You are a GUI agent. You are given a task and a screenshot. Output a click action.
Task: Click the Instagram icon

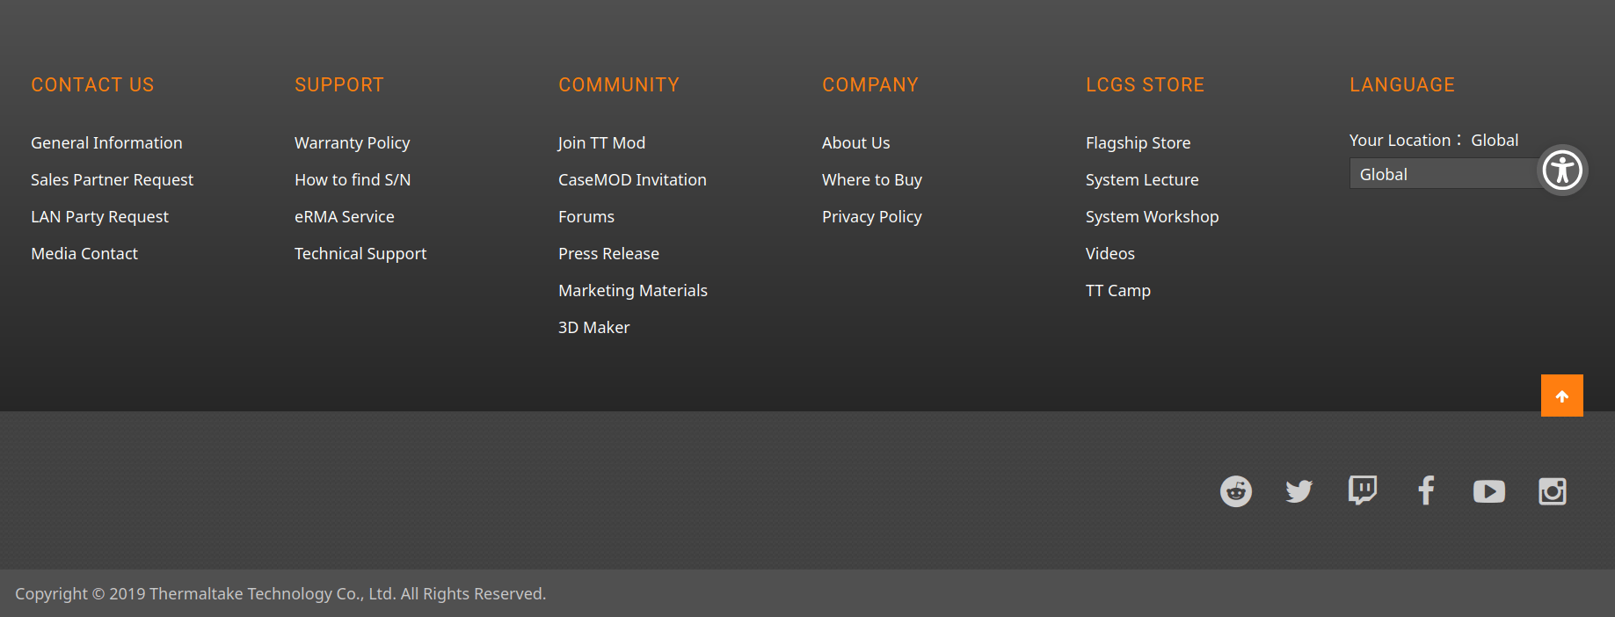(1552, 491)
